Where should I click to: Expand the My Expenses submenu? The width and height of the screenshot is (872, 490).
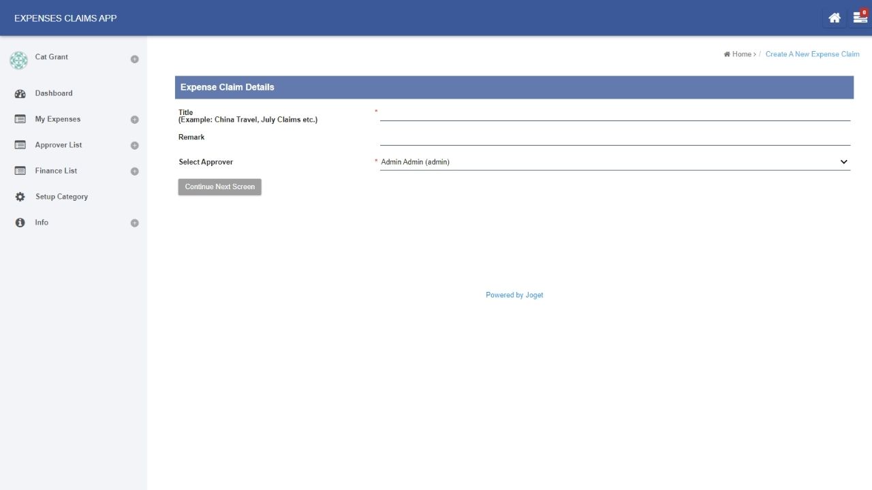point(134,120)
